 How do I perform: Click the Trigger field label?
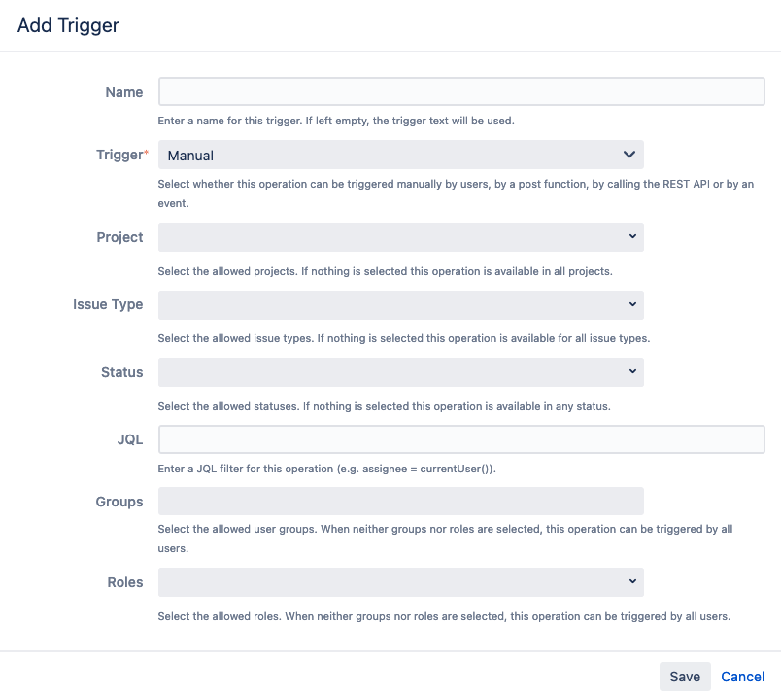[119, 155]
